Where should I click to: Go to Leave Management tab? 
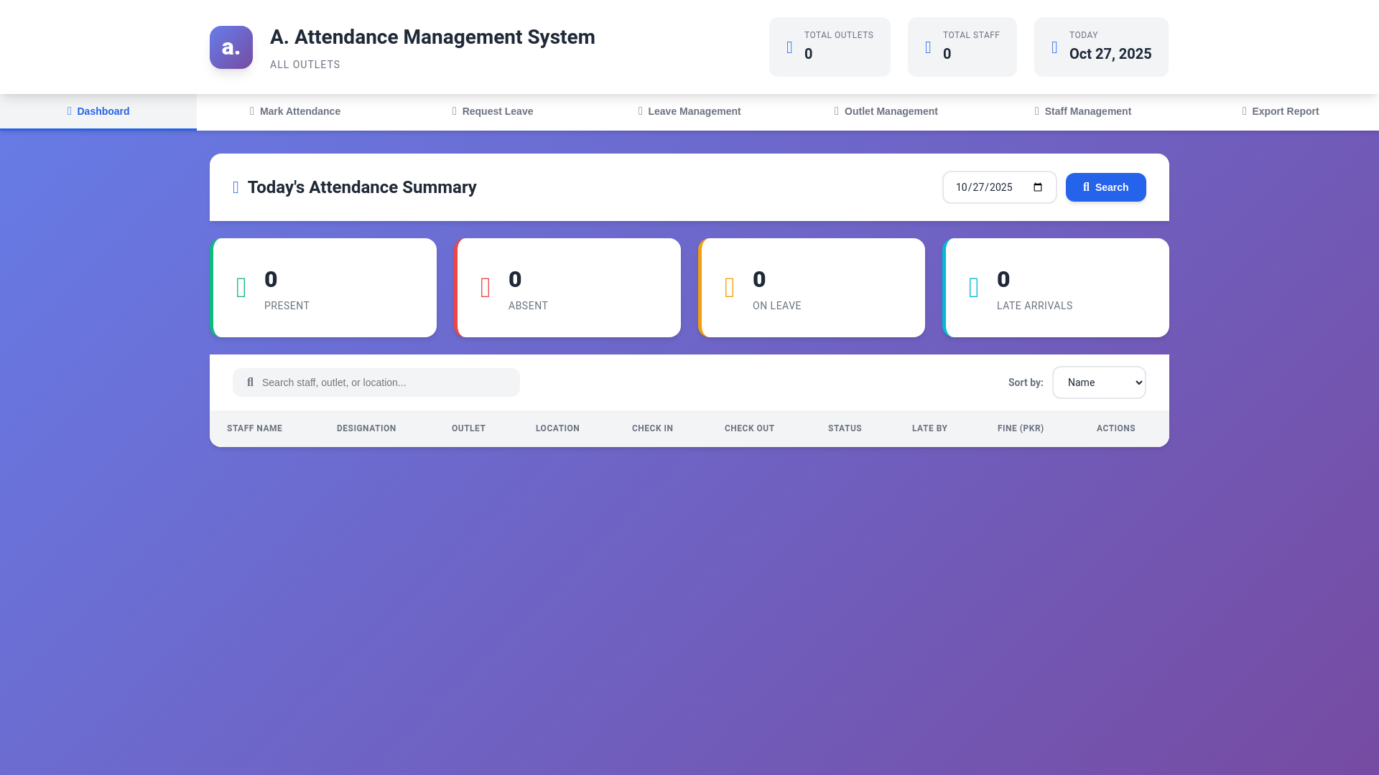[x=689, y=111]
